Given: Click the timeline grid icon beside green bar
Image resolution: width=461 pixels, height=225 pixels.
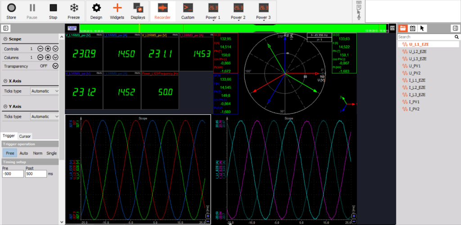Looking at the screenshot, I should click(392, 28).
